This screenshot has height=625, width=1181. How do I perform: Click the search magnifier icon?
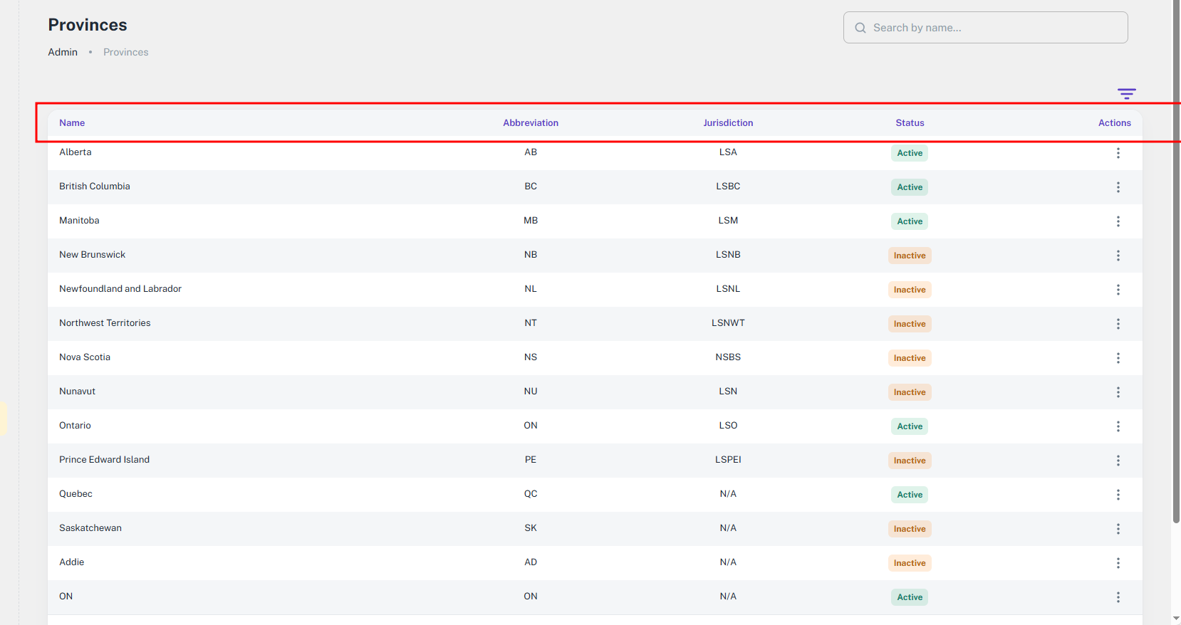[860, 28]
